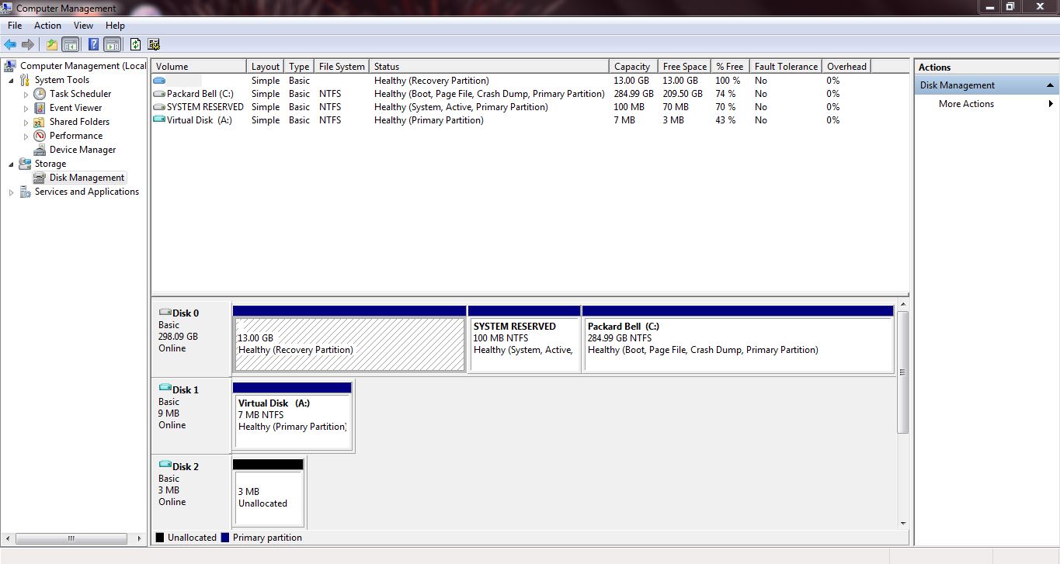Image resolution: width=1060 pixels, height=564 pixels.
Task: Click the Virtual Disk (A:) volume icon
Action: point(159,120)
